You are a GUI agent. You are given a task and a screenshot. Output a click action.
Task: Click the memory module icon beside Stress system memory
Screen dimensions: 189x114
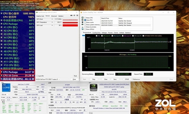point(83,25)
